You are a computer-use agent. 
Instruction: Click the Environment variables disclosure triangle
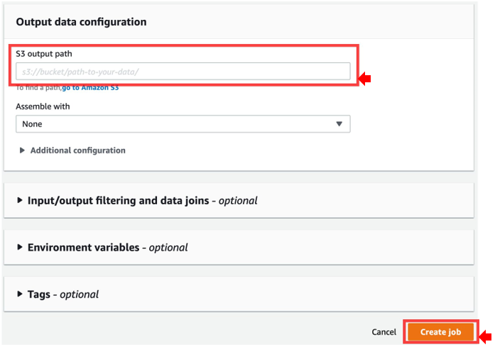[x=20, y=248]
